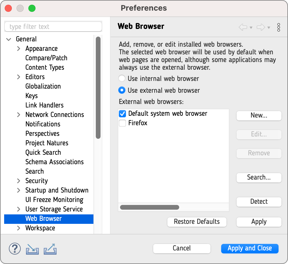Click the forward navigation arrow
The height and width of the screenshot is (264, 288).
[x=261, y=27]
